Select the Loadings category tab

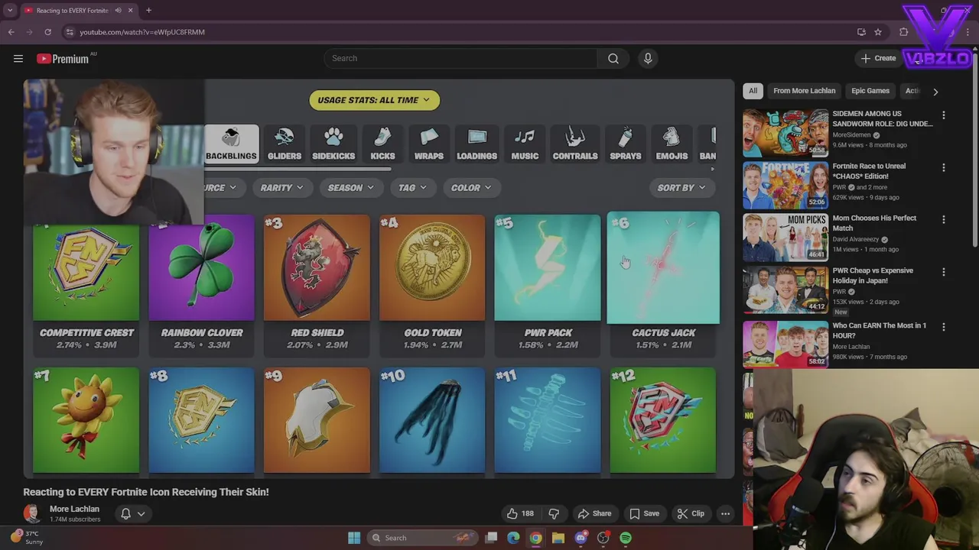click(476, 144)
